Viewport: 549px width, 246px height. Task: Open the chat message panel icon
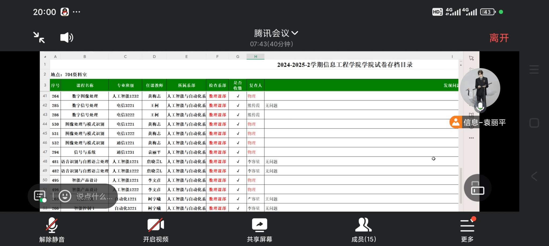[x=40, y=196]
